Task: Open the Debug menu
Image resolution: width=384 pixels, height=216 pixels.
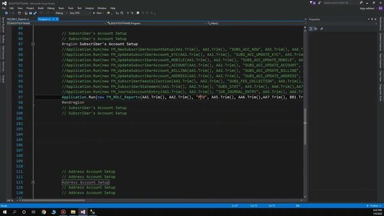Action: 50,8
